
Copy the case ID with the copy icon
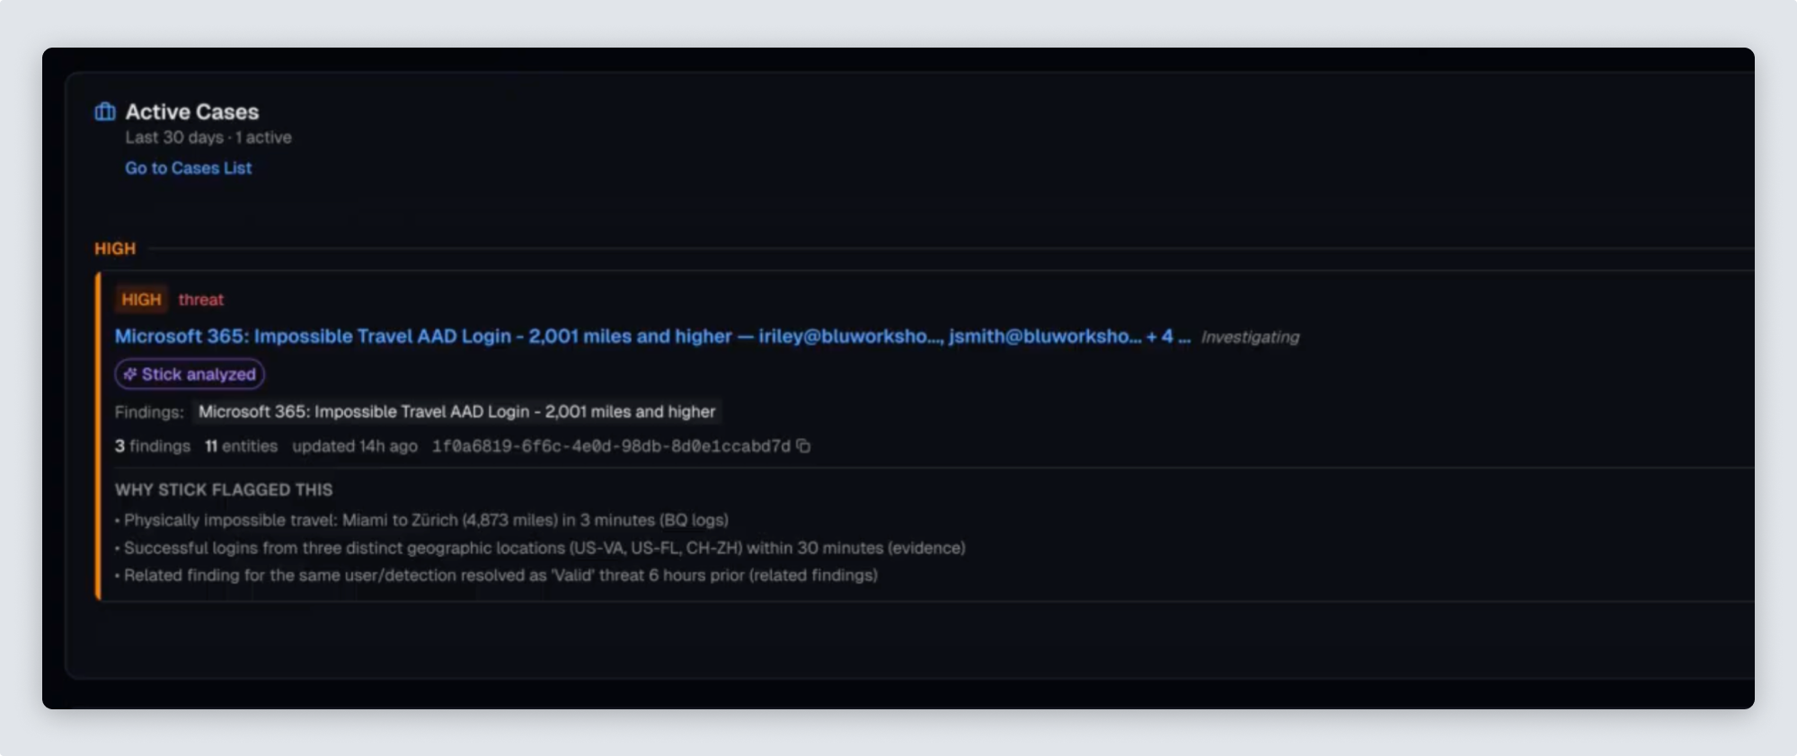[x=803, y=446]
